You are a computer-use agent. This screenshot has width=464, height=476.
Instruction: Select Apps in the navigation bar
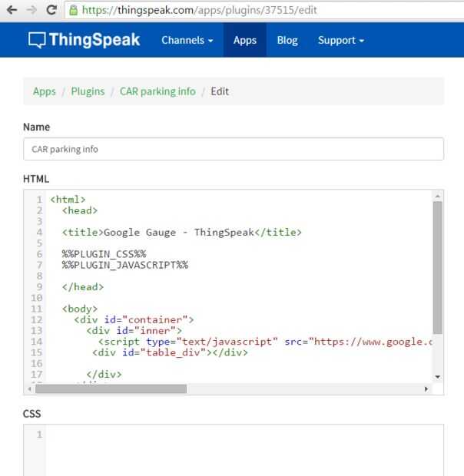click(x=245, y=40)
